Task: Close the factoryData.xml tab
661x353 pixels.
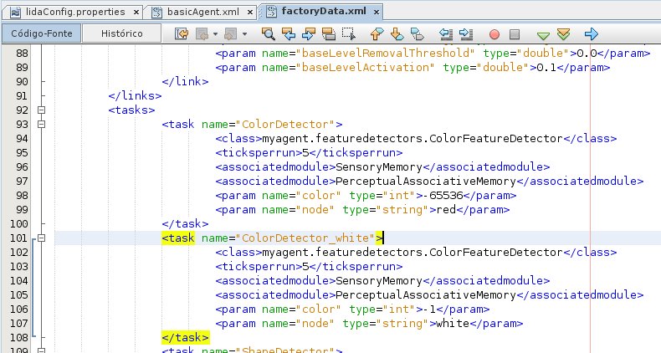Action: coord(377,13)
